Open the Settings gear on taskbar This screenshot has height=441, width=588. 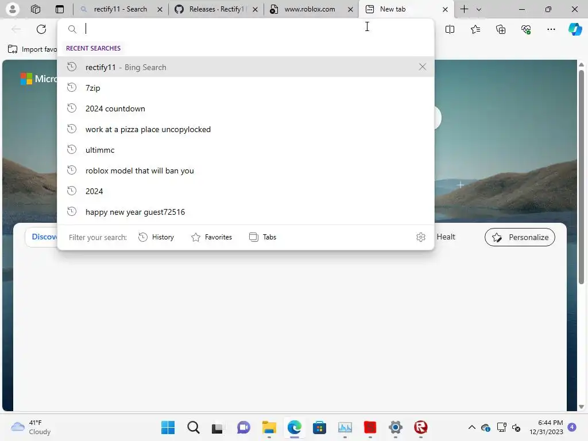click(396, 427)
